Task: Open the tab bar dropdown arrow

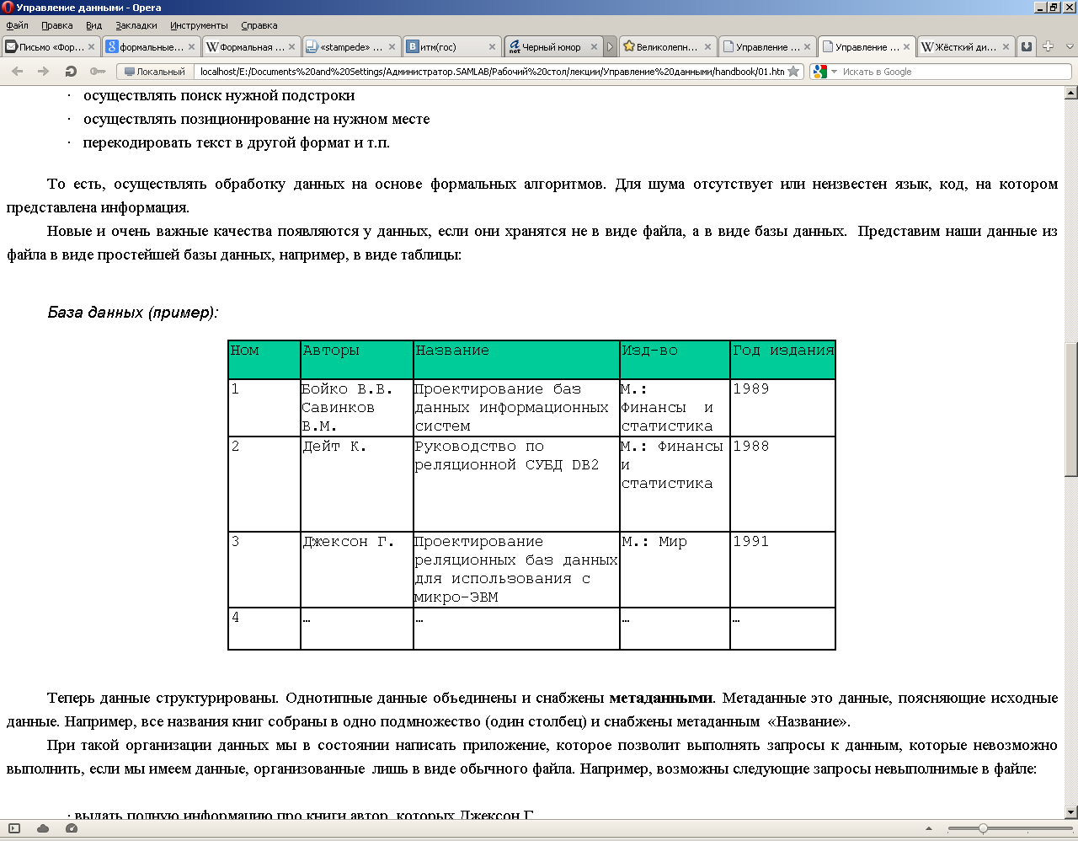Action: coord(1070,46)
